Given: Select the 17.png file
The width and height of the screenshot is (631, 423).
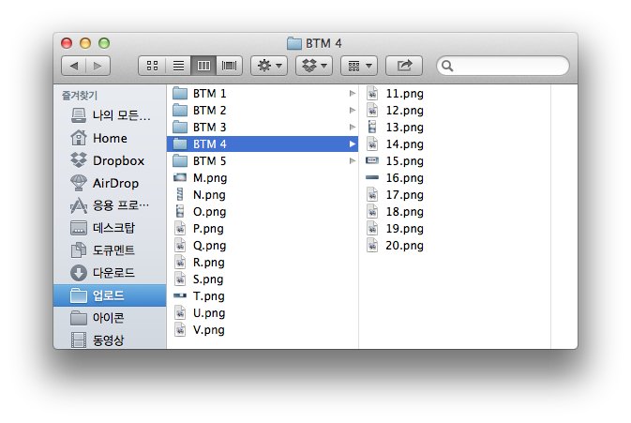Looking at the screenshot, I should coord(455,195).
